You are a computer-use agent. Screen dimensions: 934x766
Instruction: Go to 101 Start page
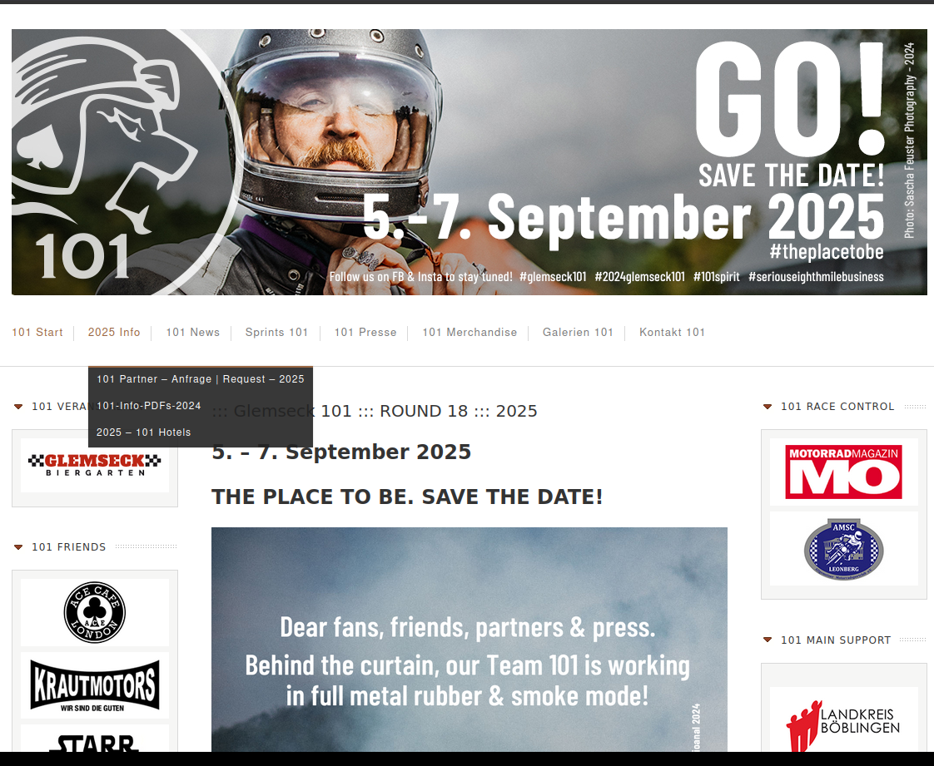tap(37, 332)
